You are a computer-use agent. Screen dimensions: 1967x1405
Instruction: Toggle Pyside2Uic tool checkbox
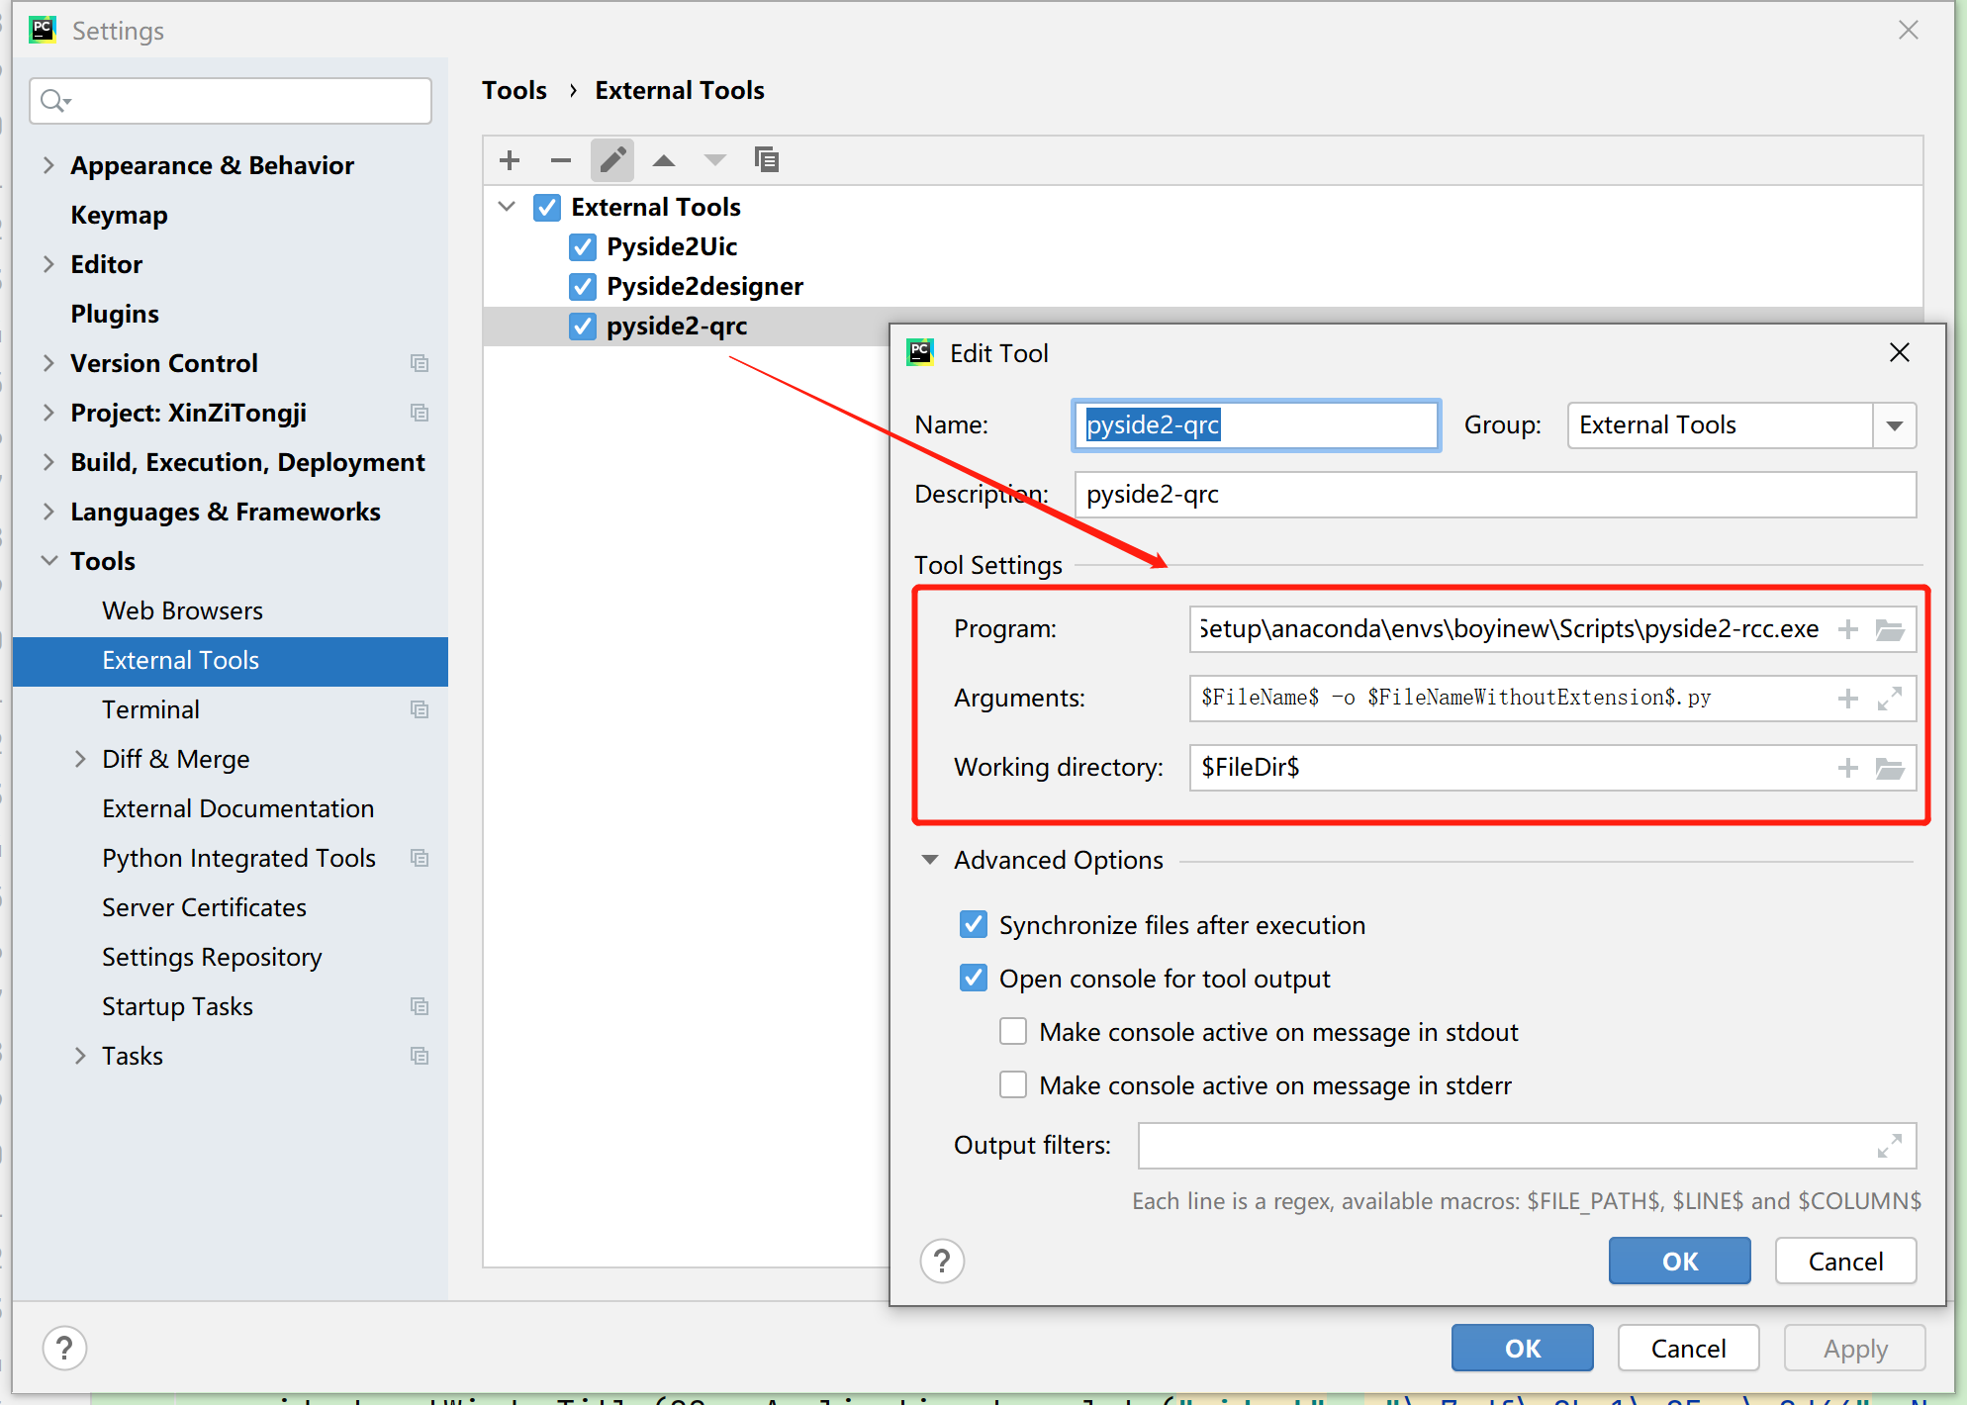click(x=583, y=246)
